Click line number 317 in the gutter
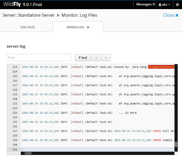 pyautogui.click(x=15, y=85)
